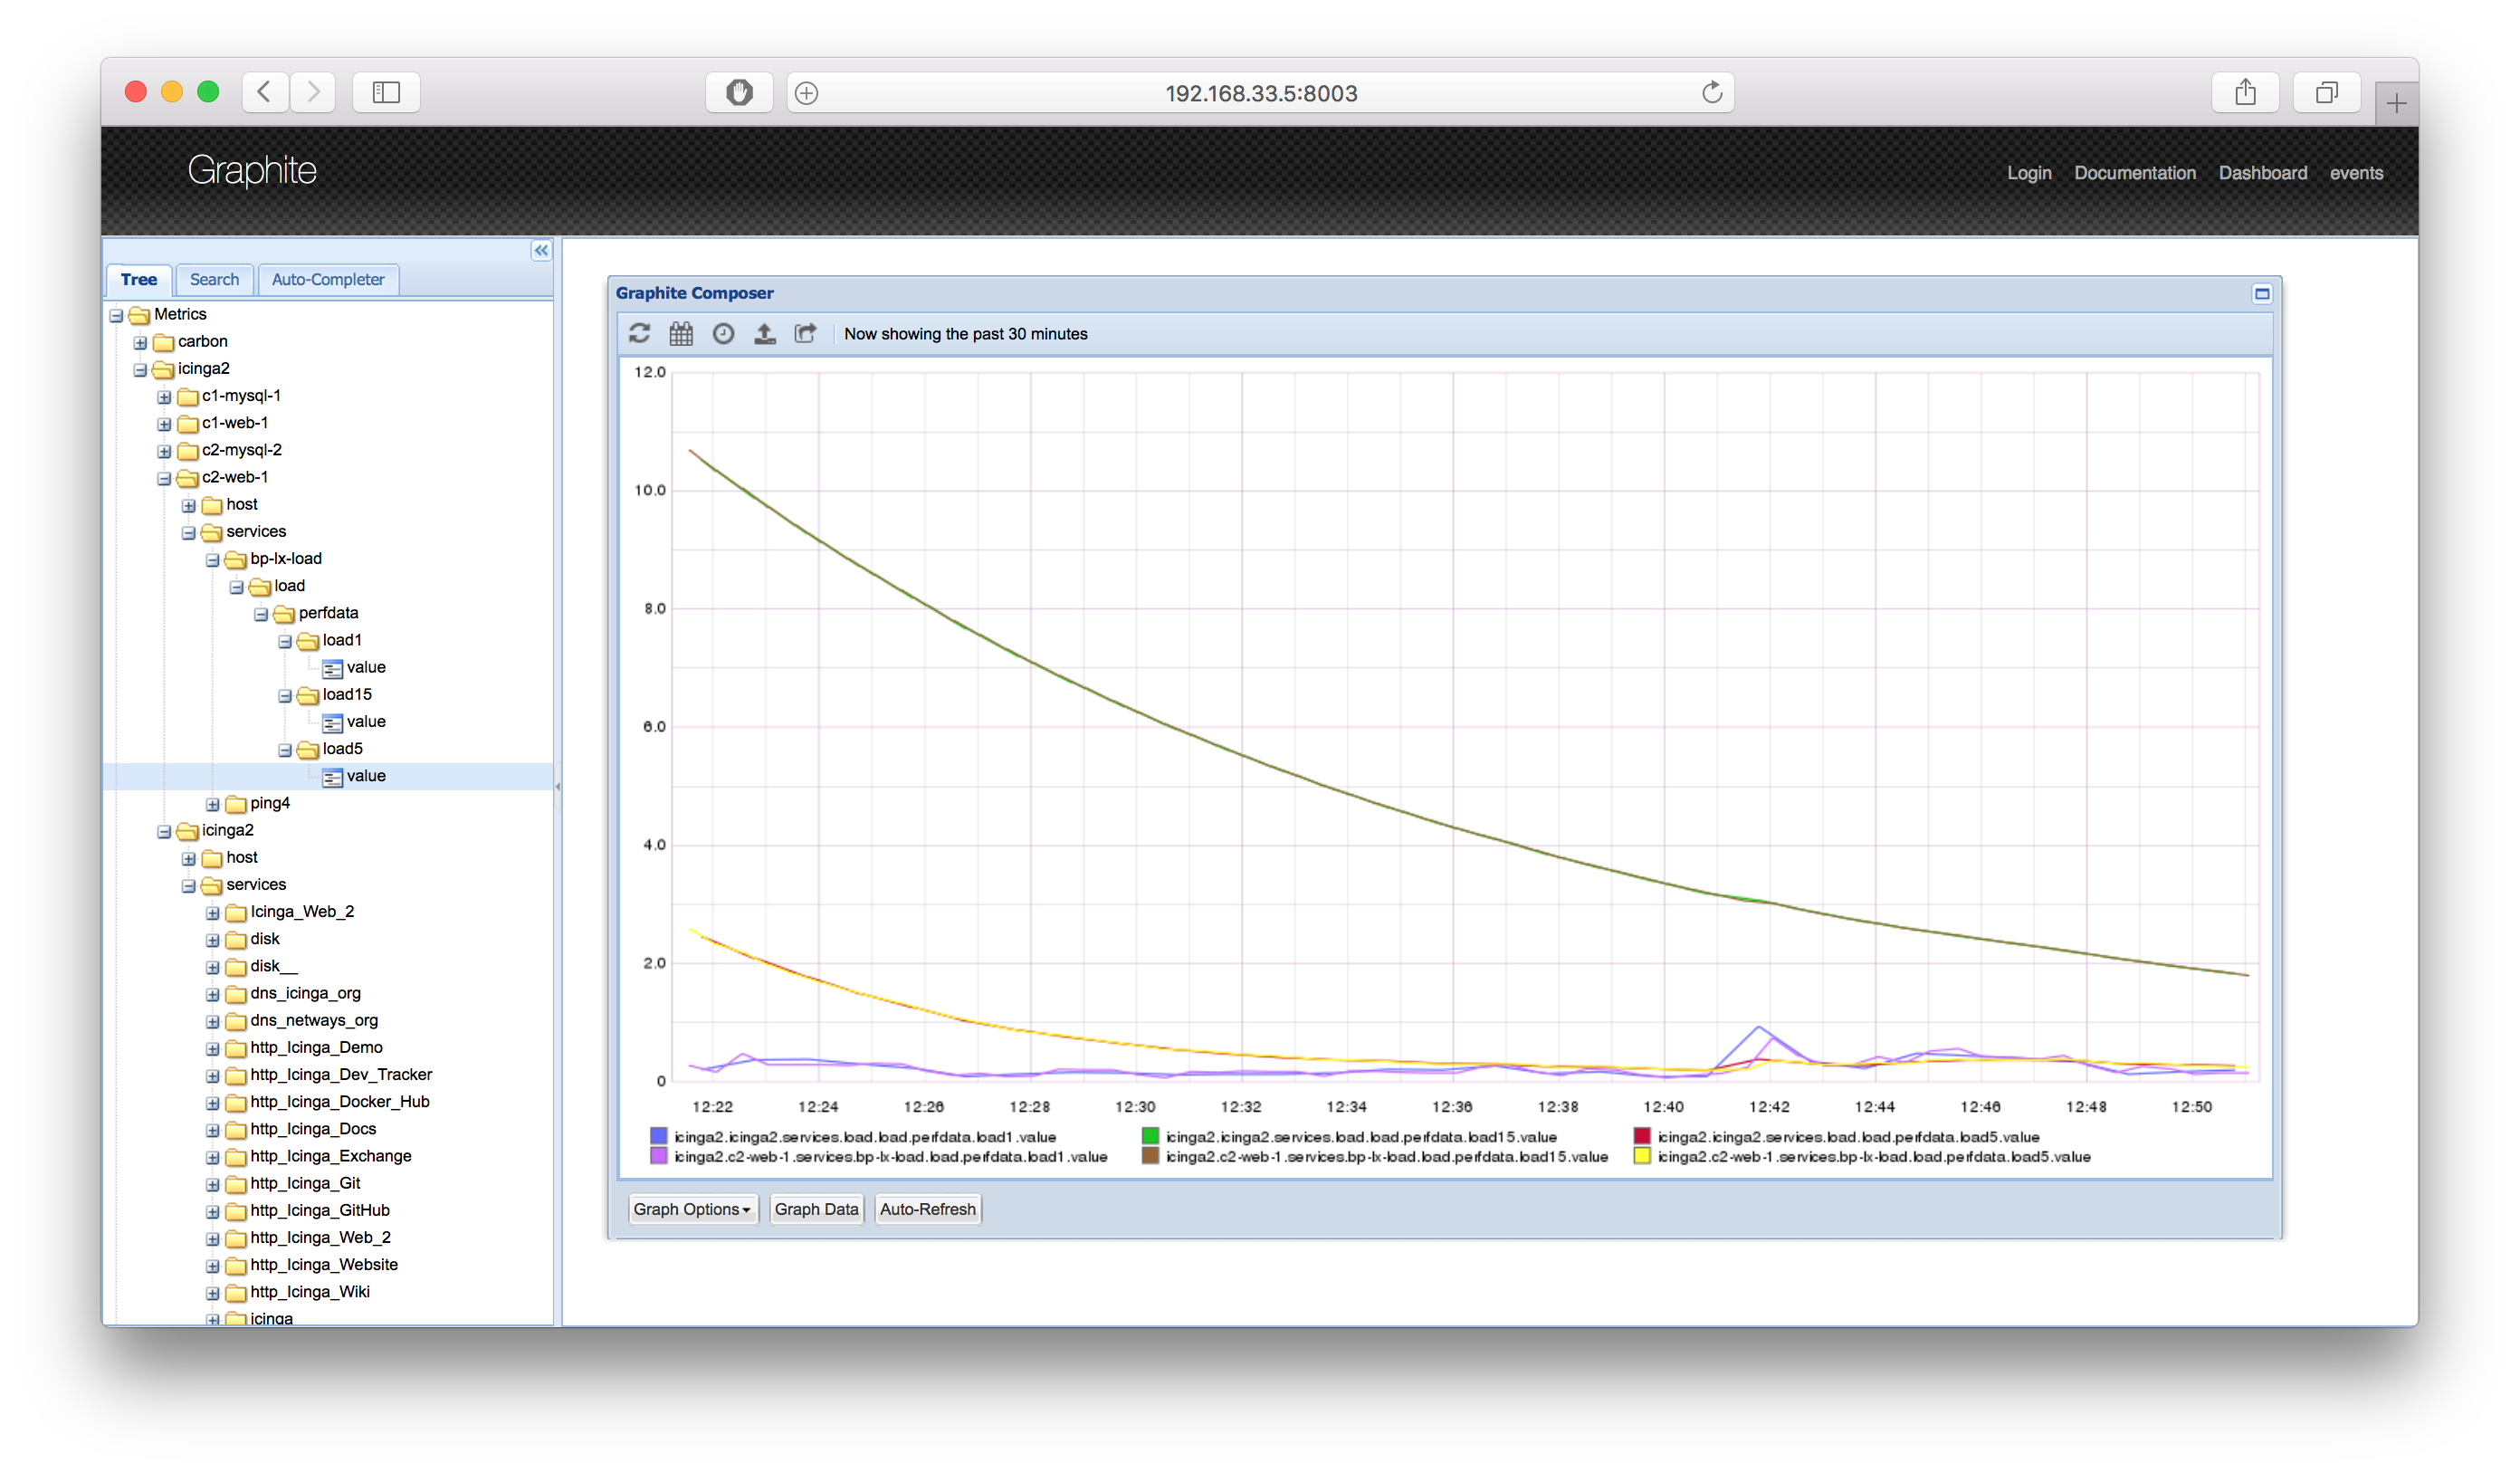Collapse the left tree panel using double-arrow icon
Viewport: 2520px width, 1472px height.
point(541,250)
